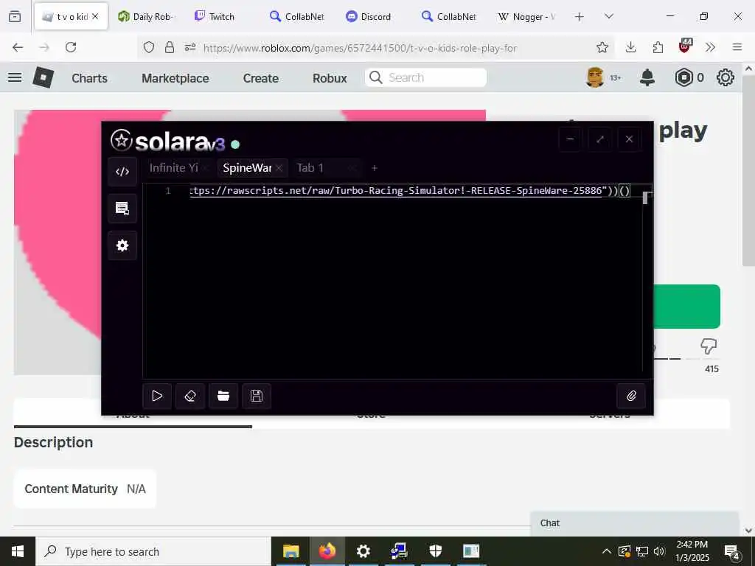The image size is (755, 566).
Task: Click the thumbs down dislike icon
Action: click(709, 346)
